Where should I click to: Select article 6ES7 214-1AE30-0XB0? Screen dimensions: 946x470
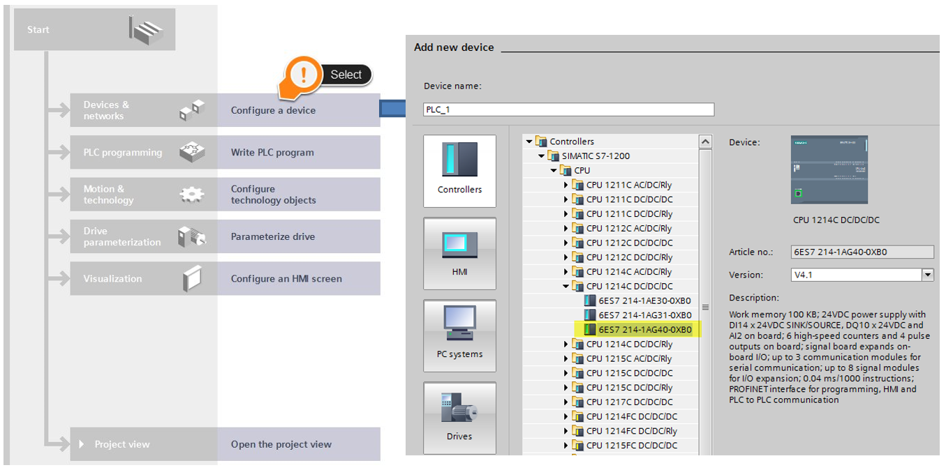(x=644, y=301)
